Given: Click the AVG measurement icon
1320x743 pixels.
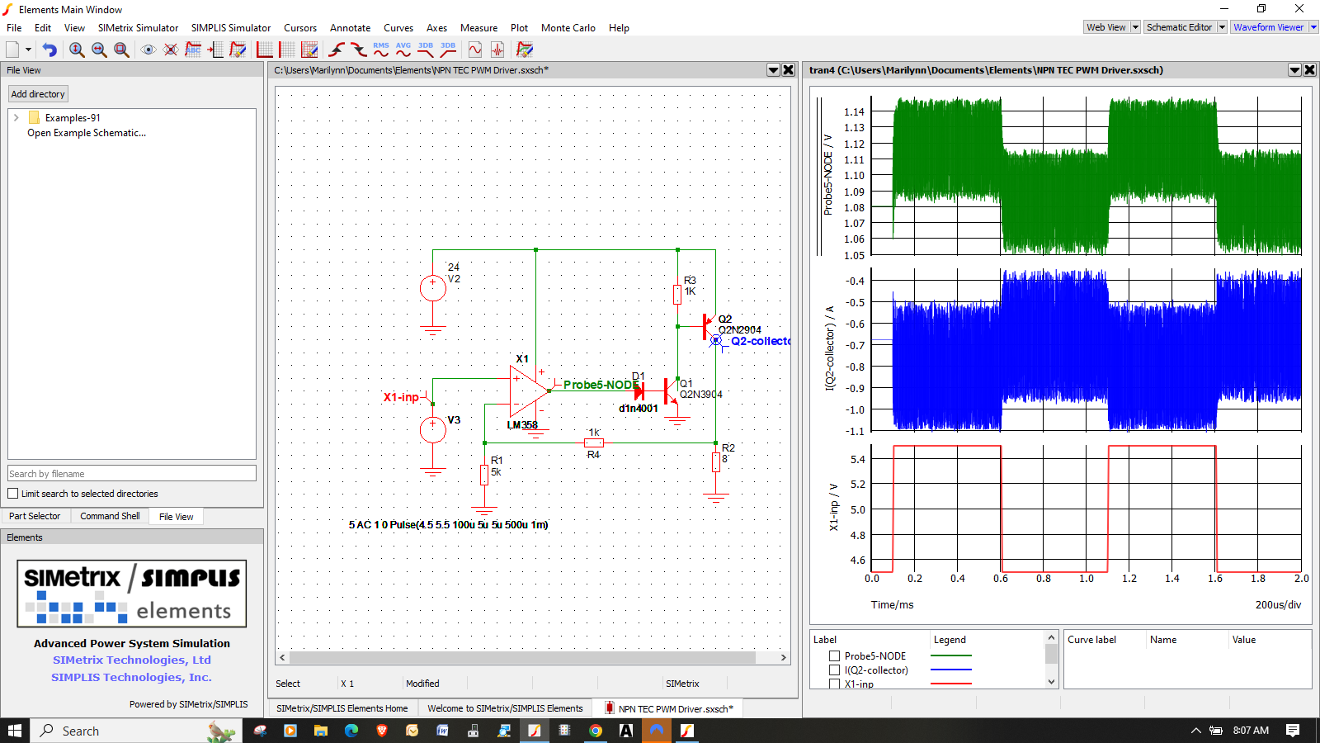Looking at the screenshot, I should [403, 50].
